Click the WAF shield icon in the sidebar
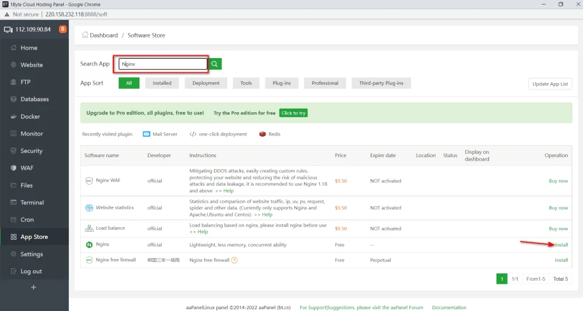 14,168
